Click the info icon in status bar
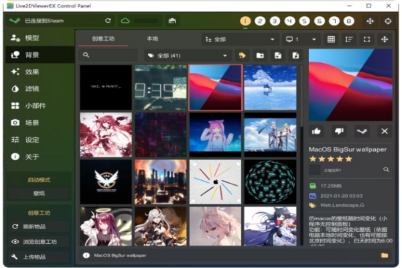This screenshot has width=402, height=268. pos(86,255)
